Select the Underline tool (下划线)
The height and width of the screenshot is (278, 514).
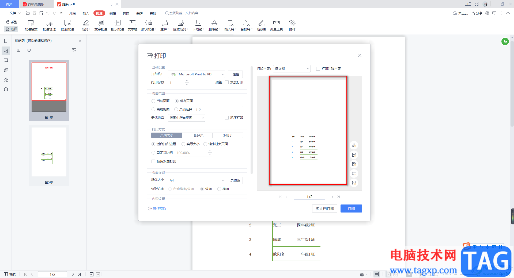click(x=198, y=25)
